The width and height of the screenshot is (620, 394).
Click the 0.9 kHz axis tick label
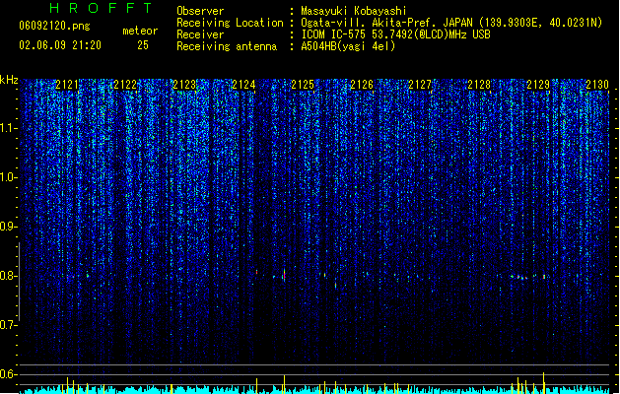coord(8,227)
